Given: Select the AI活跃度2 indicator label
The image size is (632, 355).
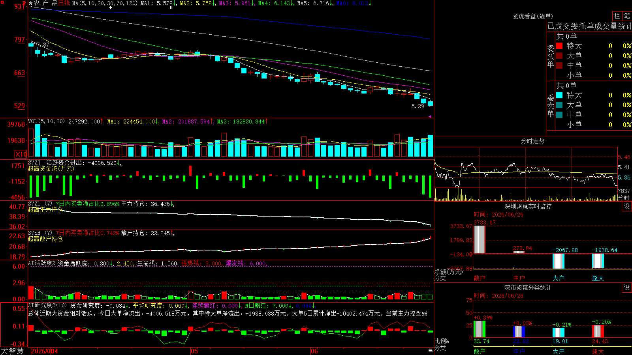Looking at the screenshot, I should click(42, 263).
